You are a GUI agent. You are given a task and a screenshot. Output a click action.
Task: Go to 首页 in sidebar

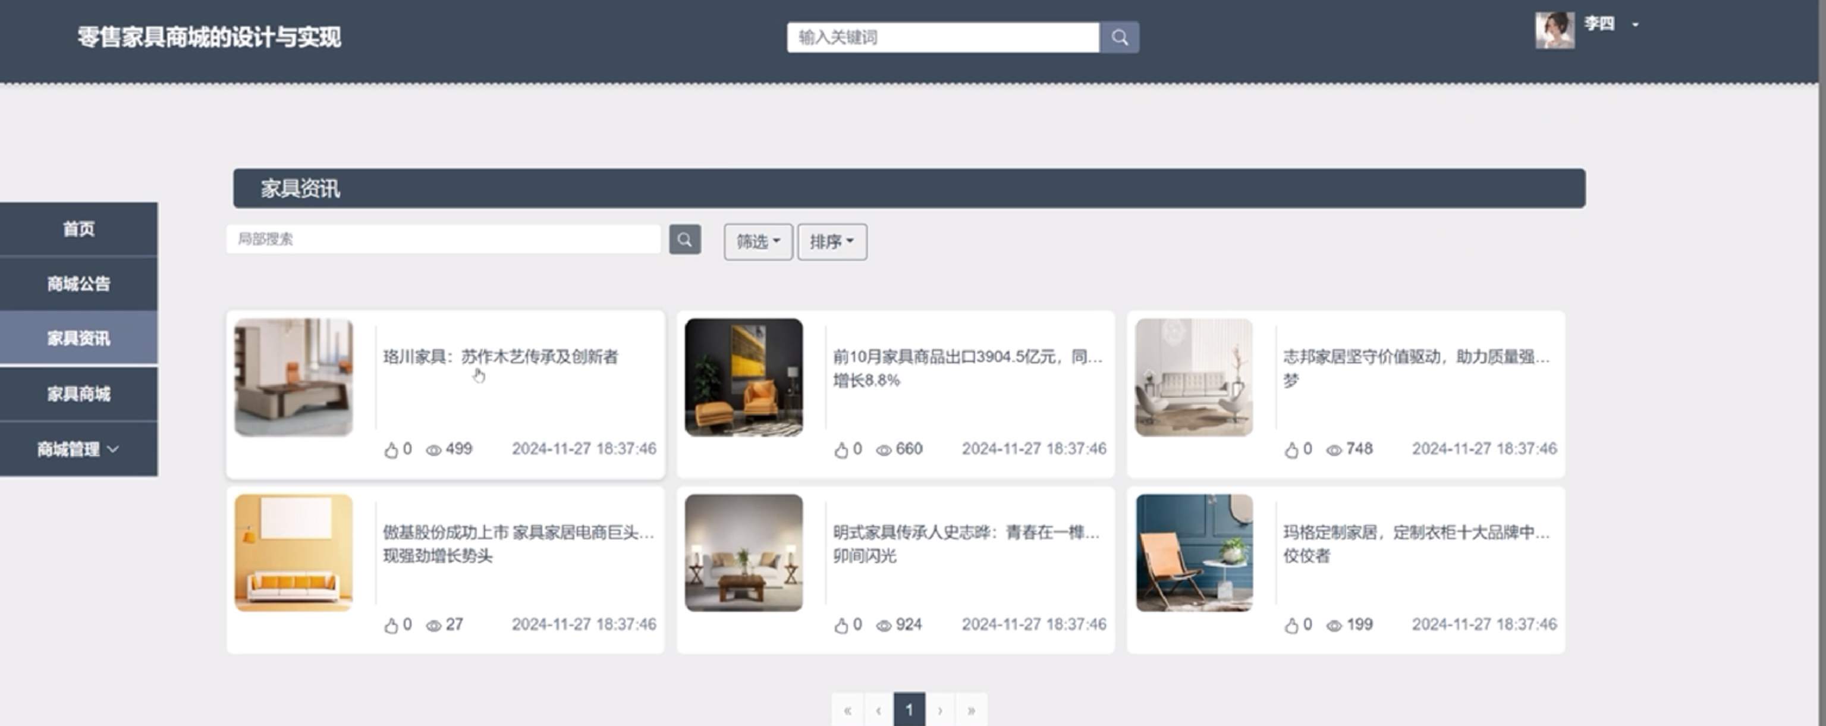tap(78, 228)
